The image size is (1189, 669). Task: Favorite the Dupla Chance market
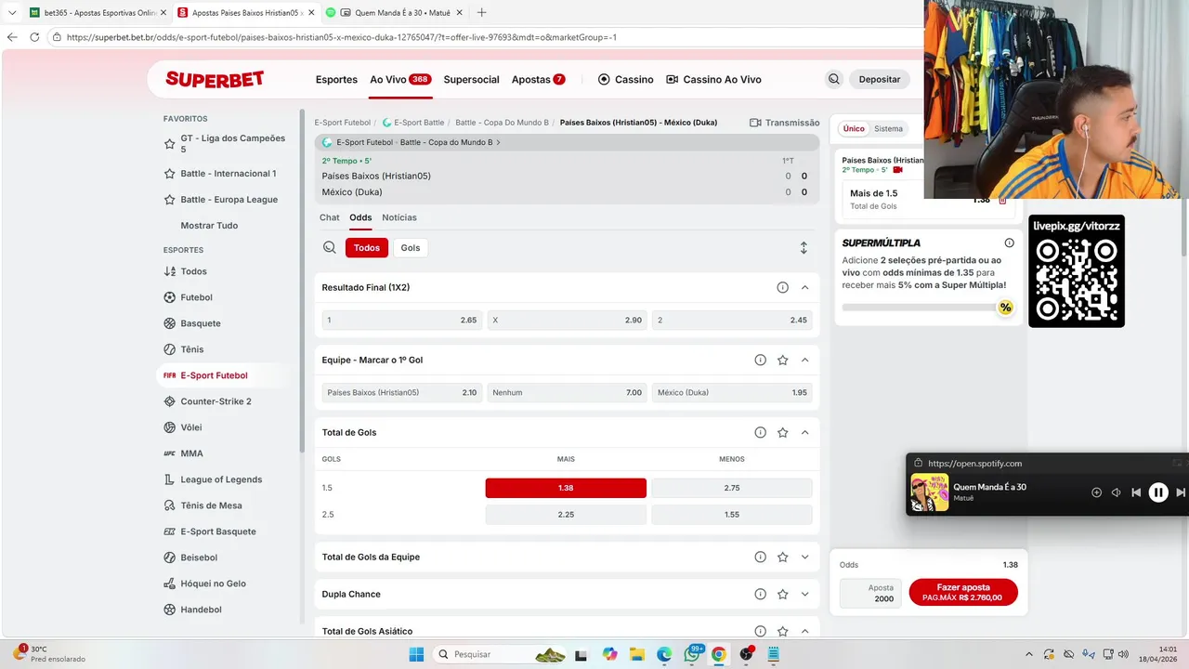pos(782,594)
